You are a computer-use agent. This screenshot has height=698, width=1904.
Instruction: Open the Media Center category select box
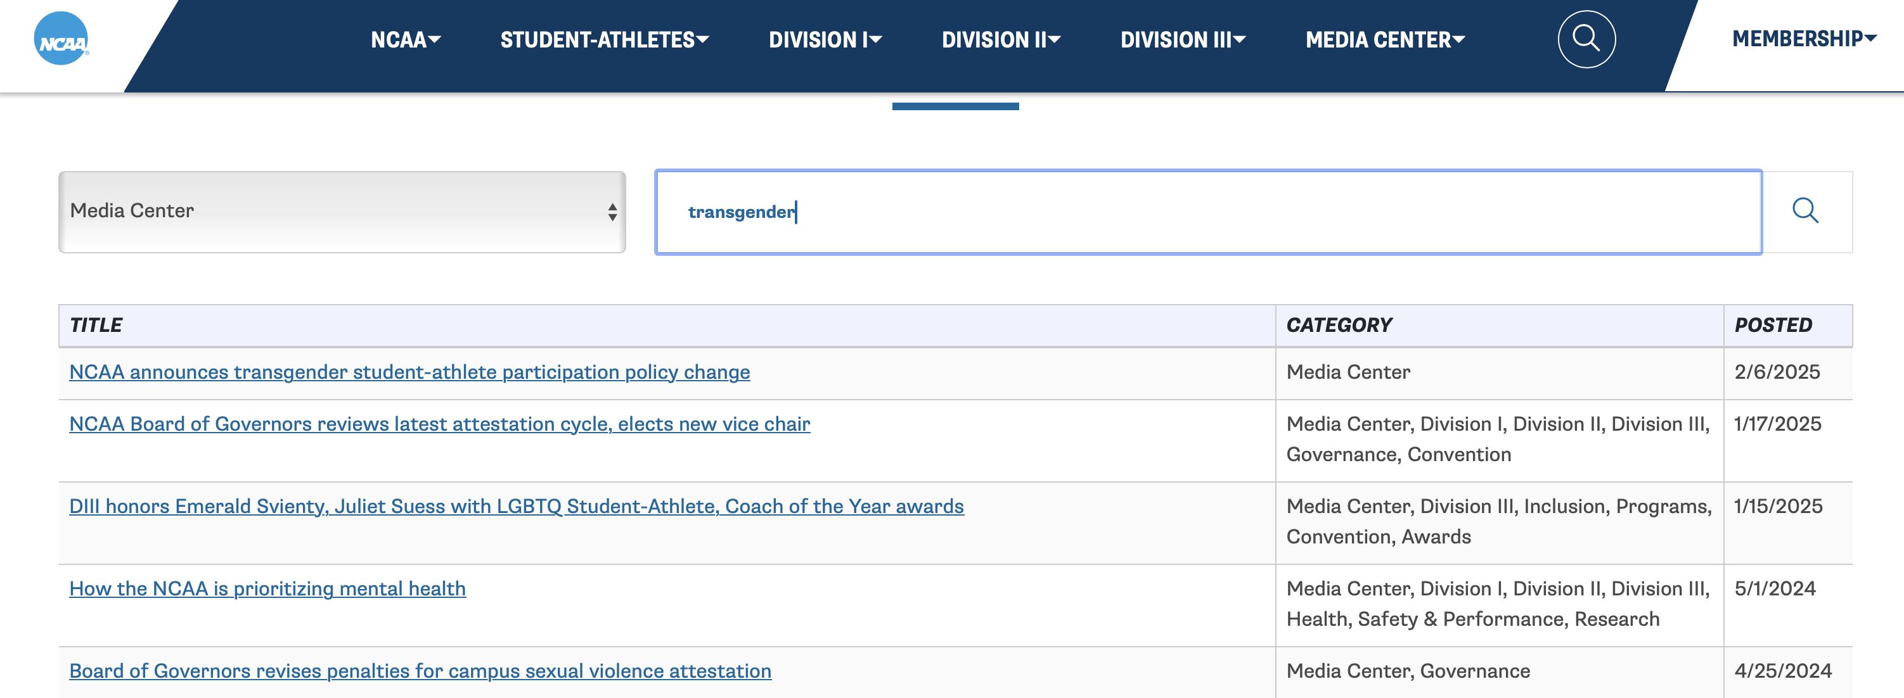[x=342, y=212]
